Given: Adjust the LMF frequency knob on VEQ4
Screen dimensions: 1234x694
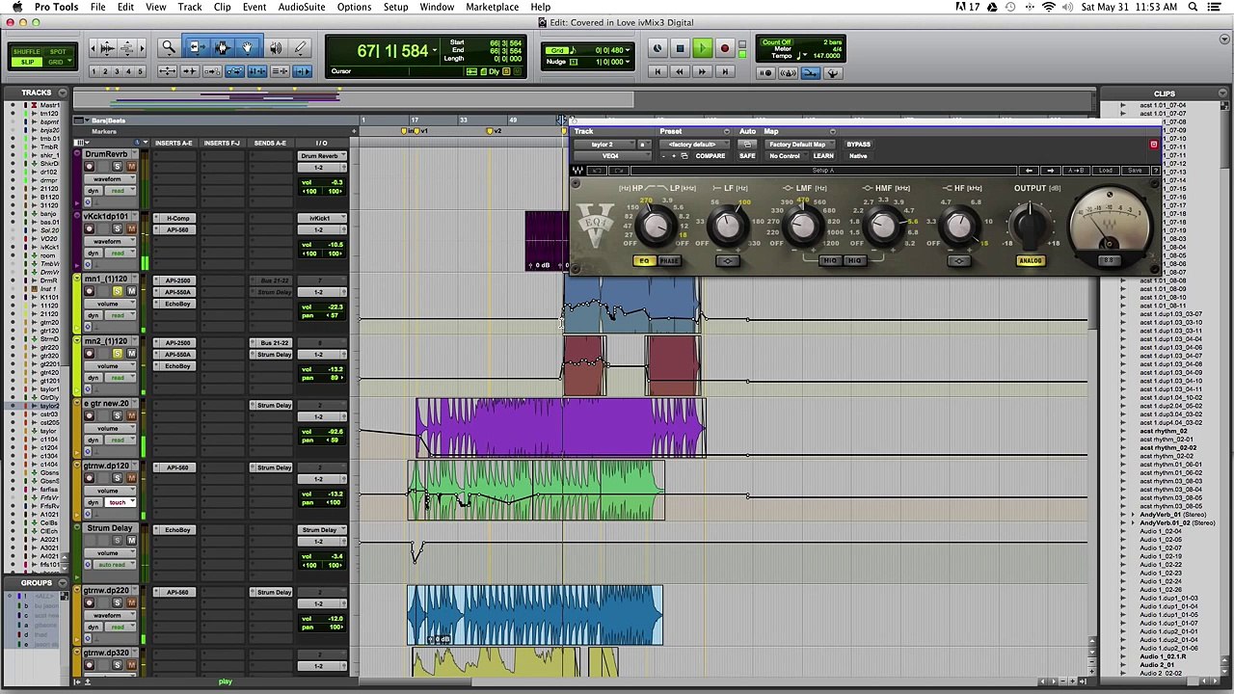Looking at the screenshot, I should pos(802,227).
